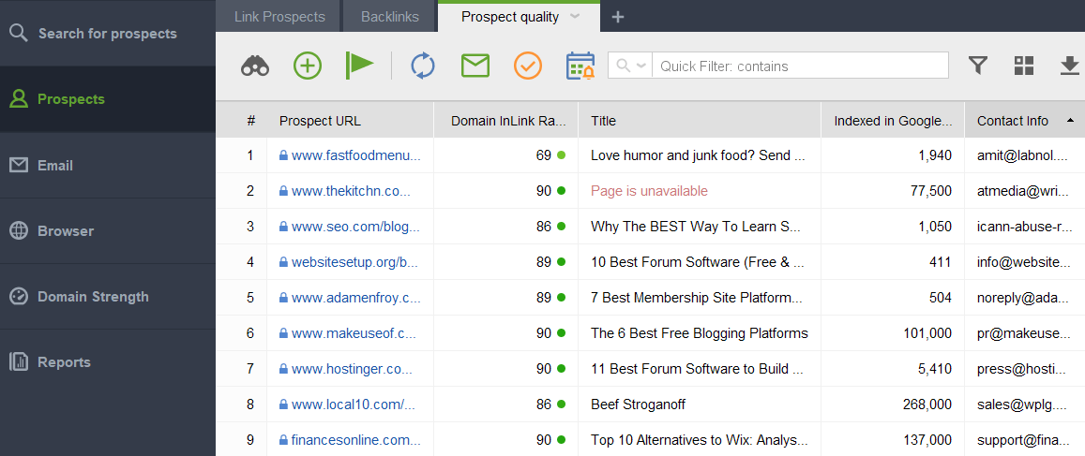1085x456 pixels.
Task: Open the quick filter search type dropdown
Action: click(x=630, y=66)
